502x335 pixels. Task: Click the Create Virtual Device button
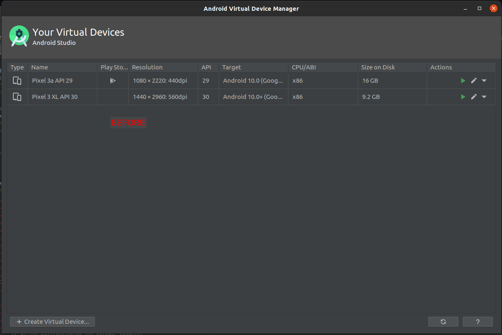(52, 322)
